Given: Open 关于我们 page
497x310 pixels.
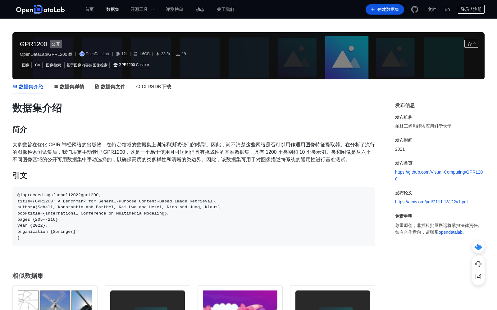Looking at the screenshot, I should [226, 9].
